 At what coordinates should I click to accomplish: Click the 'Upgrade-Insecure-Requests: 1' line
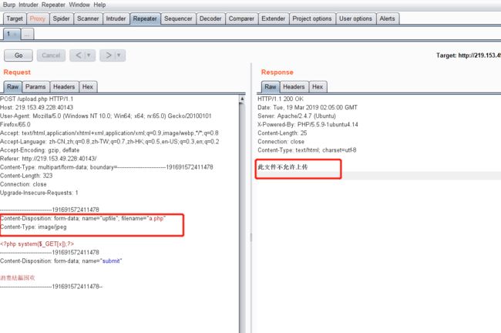point(39,193)
